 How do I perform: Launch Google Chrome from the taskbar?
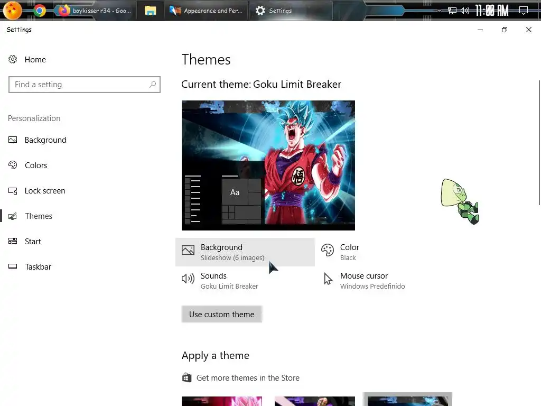(x=40, y=11)
